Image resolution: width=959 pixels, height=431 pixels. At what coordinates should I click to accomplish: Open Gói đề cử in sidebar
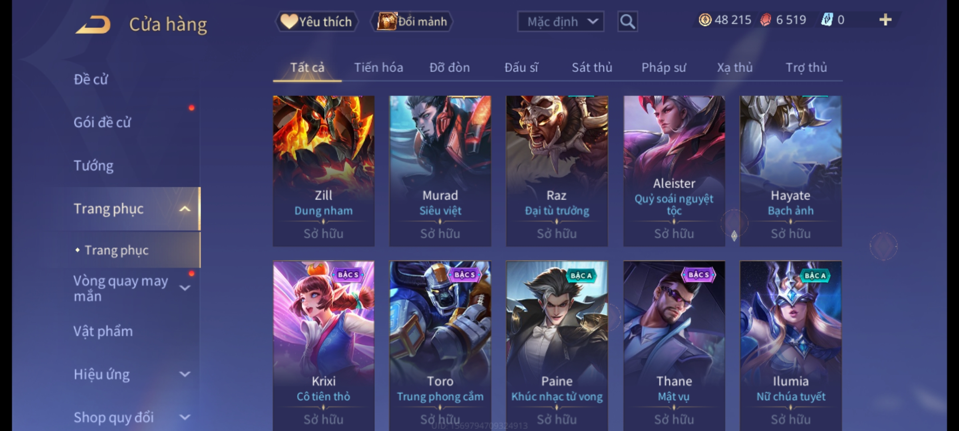click(102, 123)
